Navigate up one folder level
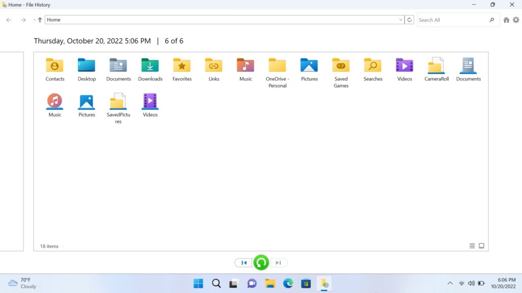522x293 pixels. pos(40,19)
